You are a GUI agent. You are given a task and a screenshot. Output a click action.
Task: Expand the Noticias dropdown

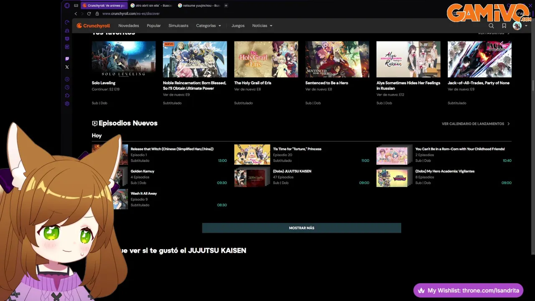tap(262, 26)
